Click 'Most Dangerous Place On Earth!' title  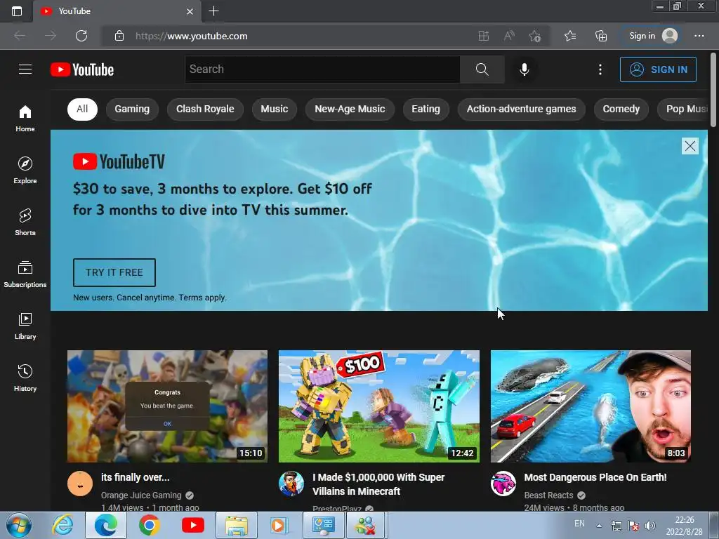click(595, 477)
